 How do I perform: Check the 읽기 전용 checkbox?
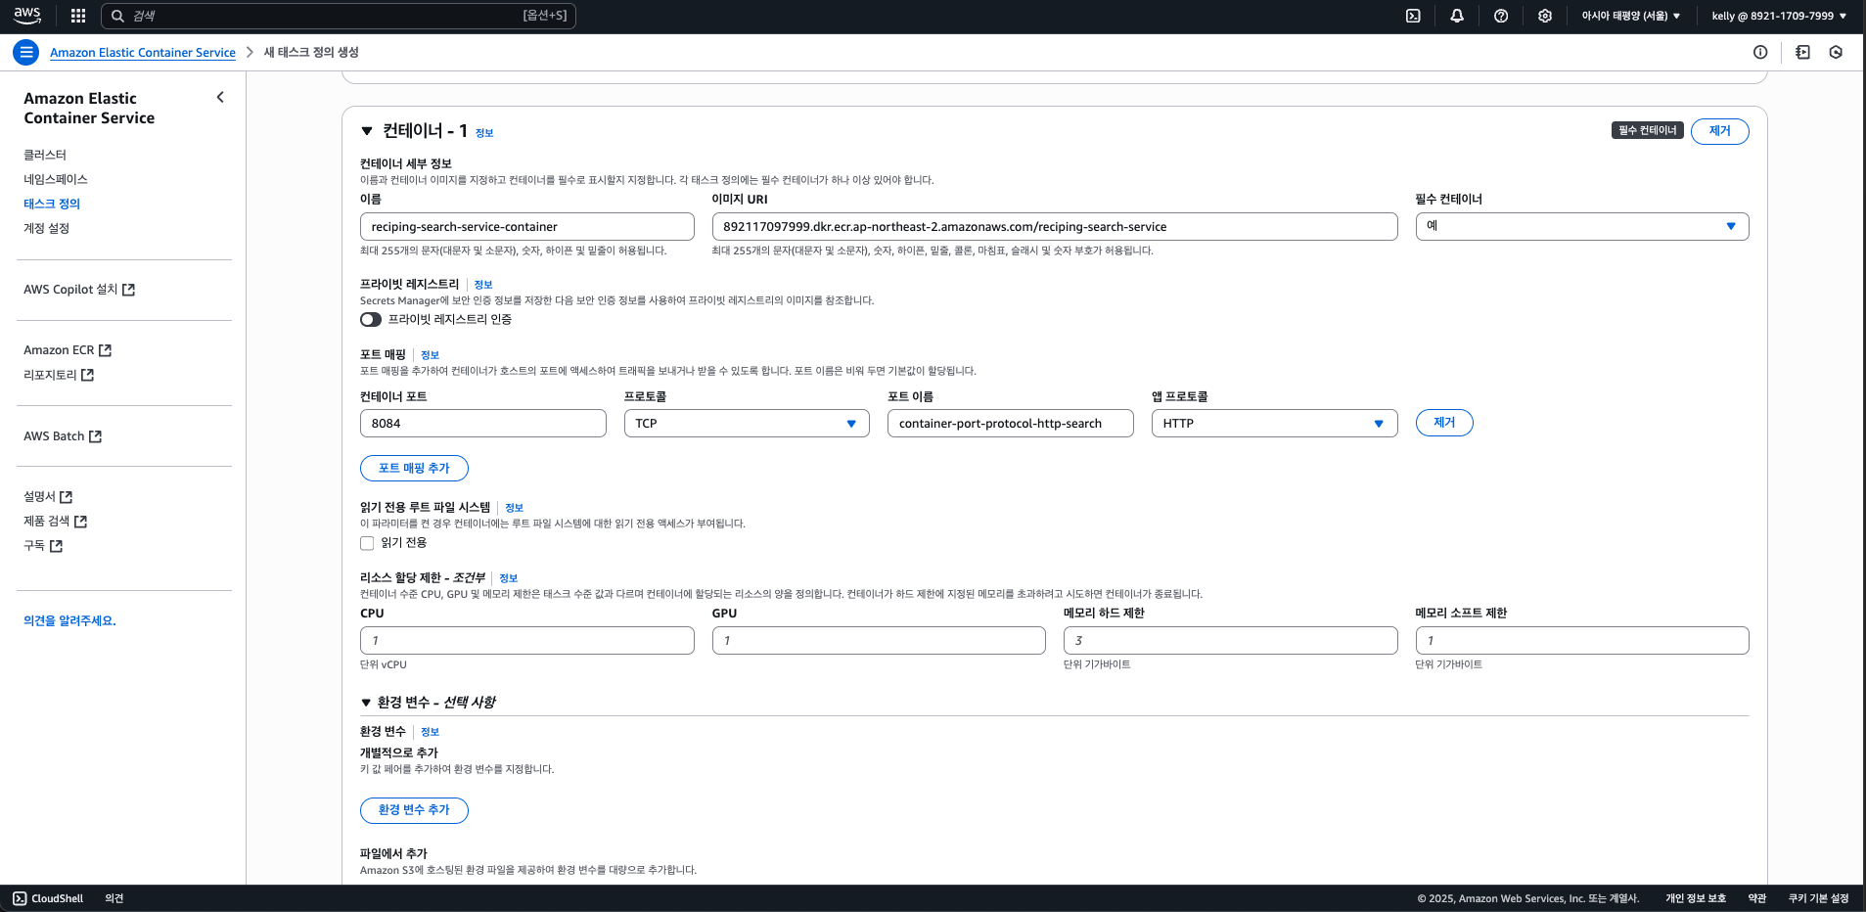(367, 543)
